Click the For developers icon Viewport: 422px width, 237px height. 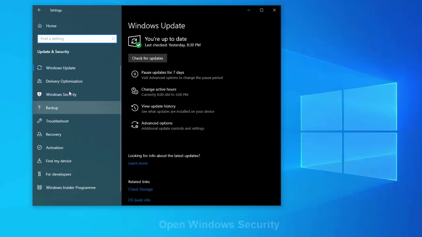click(40, 174)
